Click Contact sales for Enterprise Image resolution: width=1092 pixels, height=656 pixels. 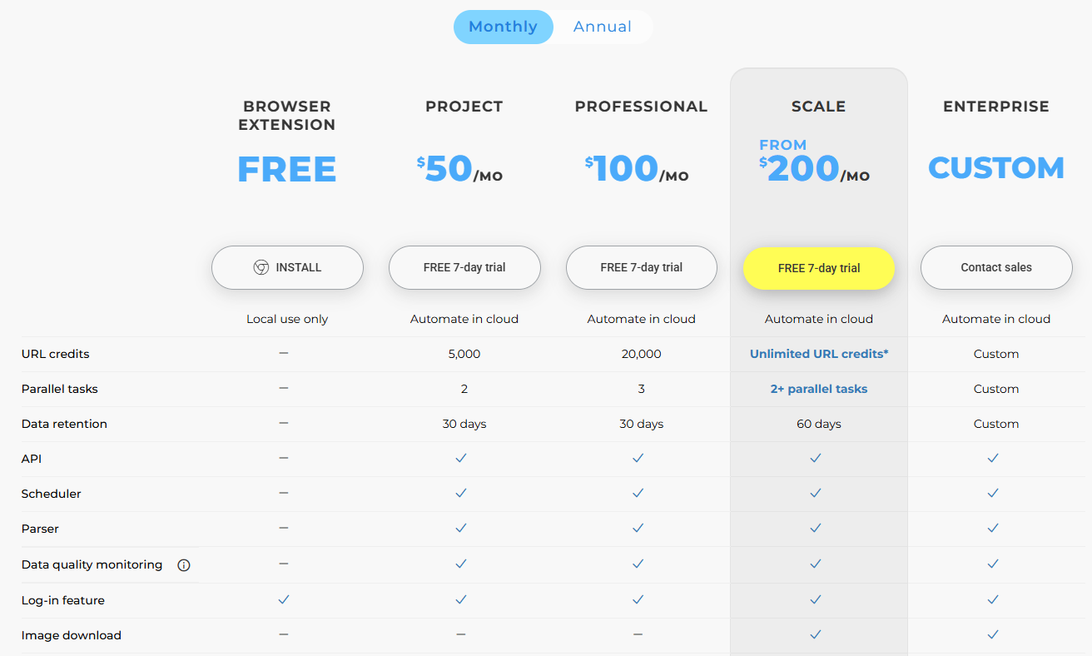[x=995, y=267]
